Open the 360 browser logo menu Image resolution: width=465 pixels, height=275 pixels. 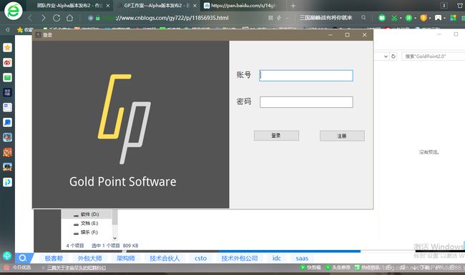tap(14, 11)
